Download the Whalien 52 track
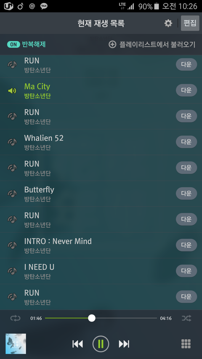202x359 pixels. point(186,142)
